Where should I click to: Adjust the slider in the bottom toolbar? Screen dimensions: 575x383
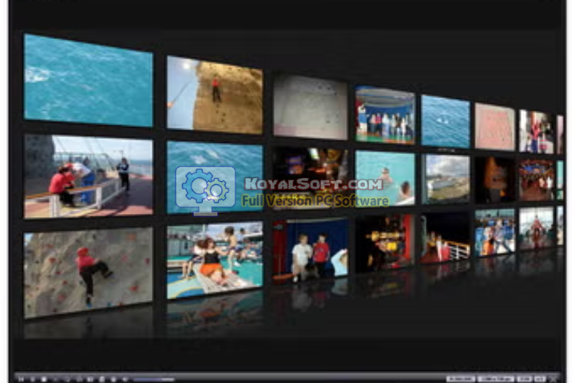[x=153, y=379]
